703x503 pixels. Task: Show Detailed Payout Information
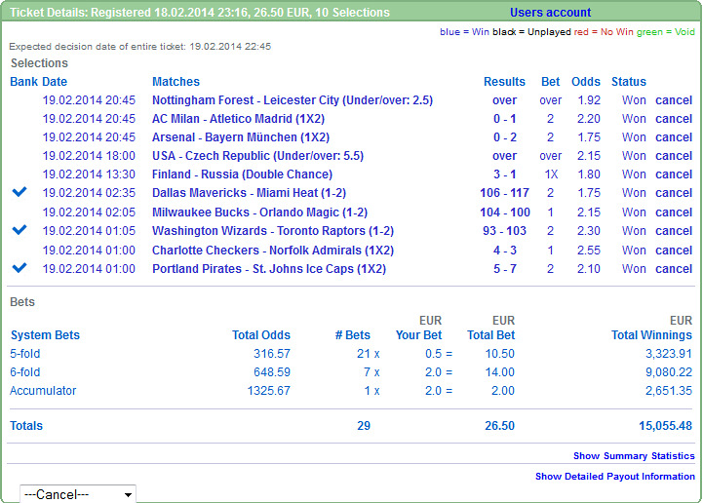[x=614, y=477]
